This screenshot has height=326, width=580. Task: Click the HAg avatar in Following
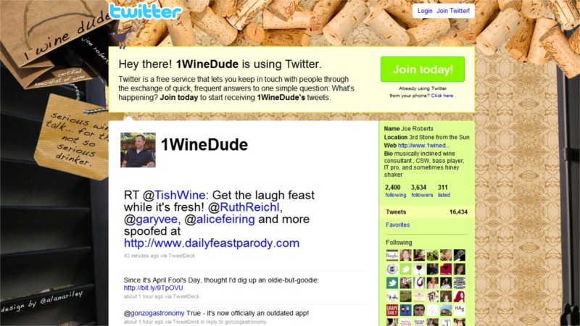coord(460,310)
